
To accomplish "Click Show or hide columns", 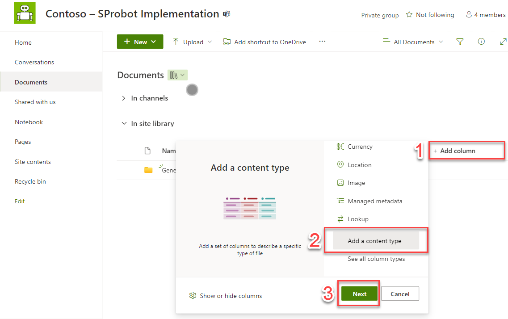I will pos(226,296).
